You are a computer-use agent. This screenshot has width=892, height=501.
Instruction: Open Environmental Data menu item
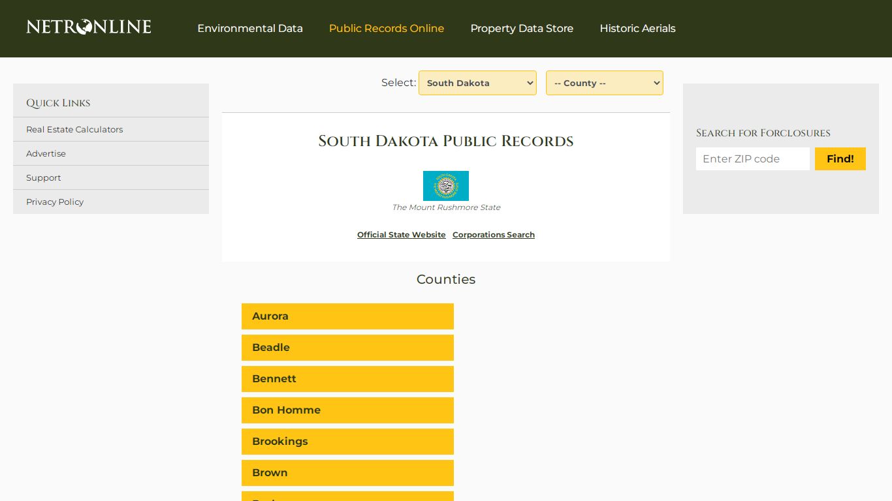click(x=250, y=29)
